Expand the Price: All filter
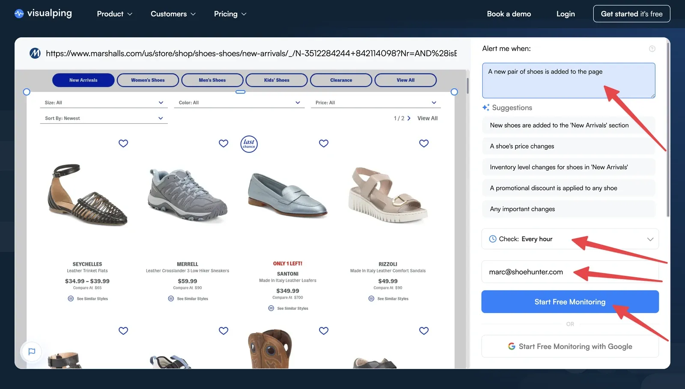Image resolution: width=685 pixels, height=389 pixels. coord(376,103)
